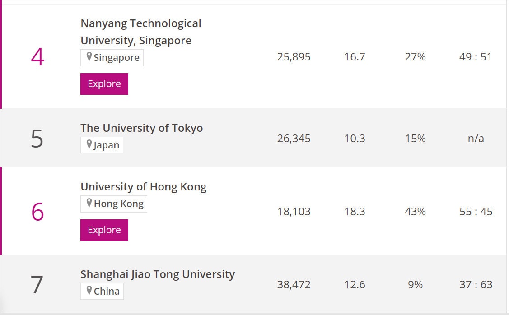Open Shanghai Jiao Tong University link

(x=158, y=274)
